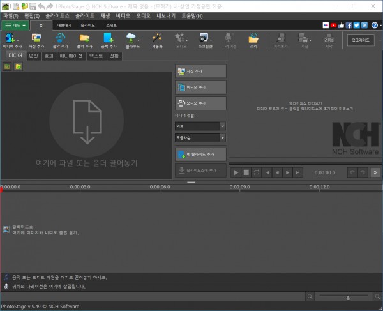Click the 자동화 (Automate) magic wand icon
This screenshot has height=311, width=383.
pyautogui.click(x=157, y=40)
